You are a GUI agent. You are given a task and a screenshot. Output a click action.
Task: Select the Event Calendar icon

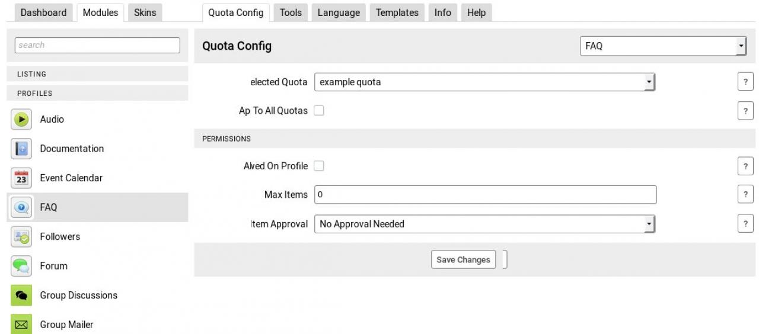tap(21, 178)
